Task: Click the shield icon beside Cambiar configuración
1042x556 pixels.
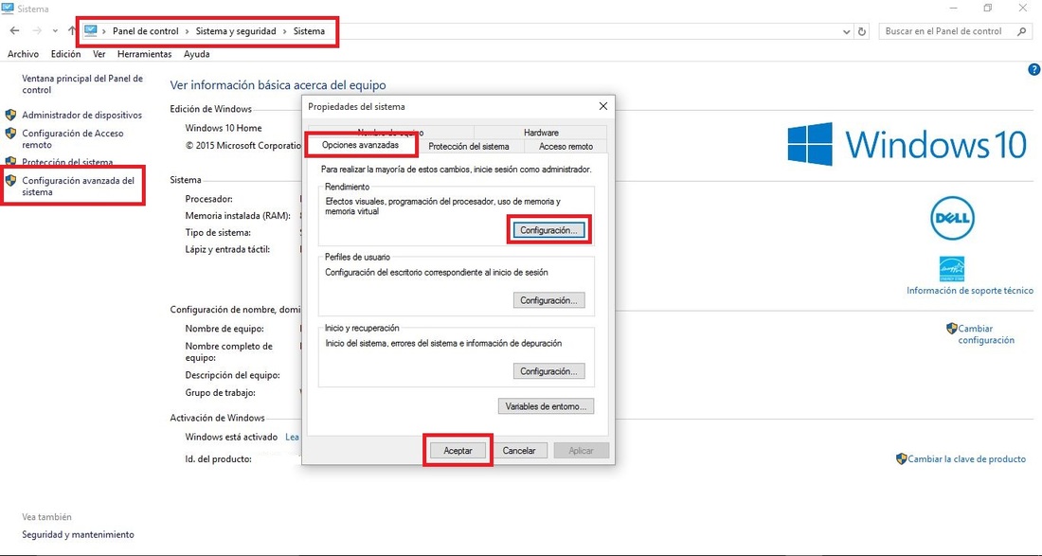Action: pyautogui.click(x=951, y=328)
